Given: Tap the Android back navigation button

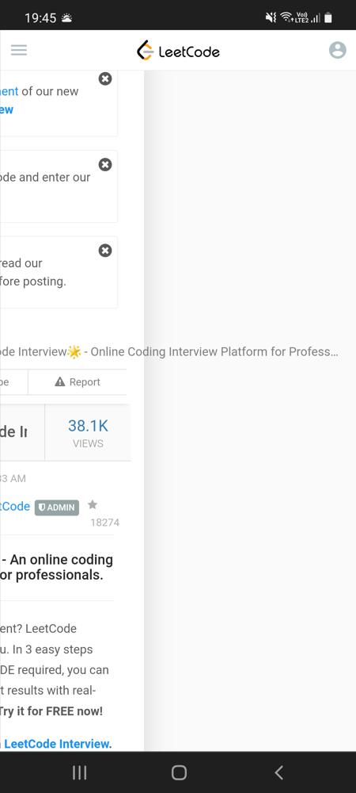Looking at the screenshot, I should [x=278, y=772].
